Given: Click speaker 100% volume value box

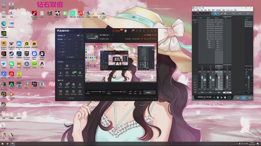Looking at the screenshot, I should 124,92.
